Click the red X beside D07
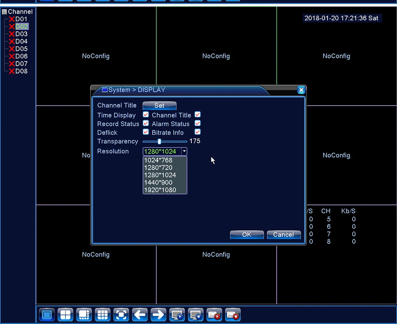This screenshot has width=397, height=324. (12, 64)
